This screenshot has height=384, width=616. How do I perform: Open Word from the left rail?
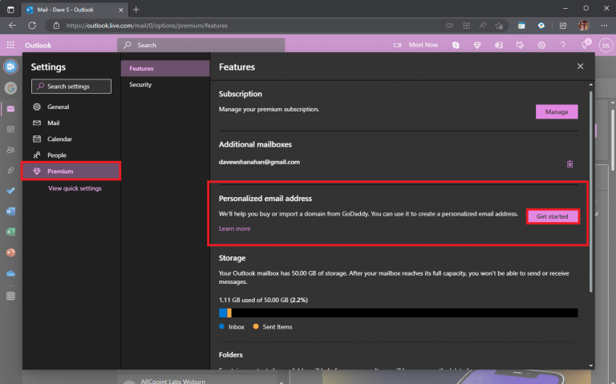coord(10,211)
